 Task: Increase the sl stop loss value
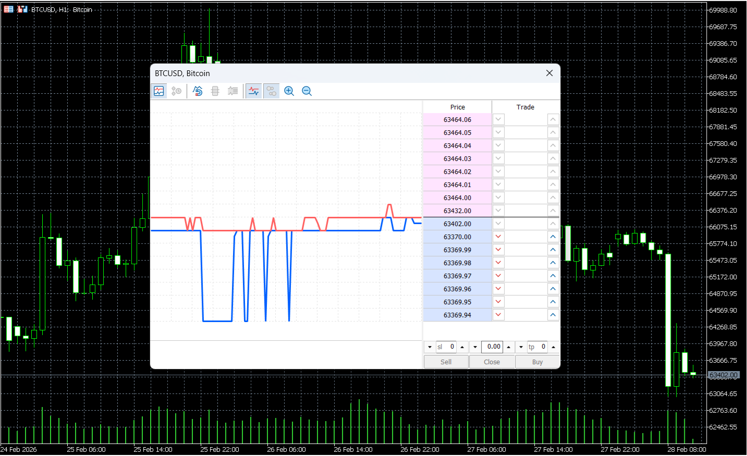click(x=462, y=347)
